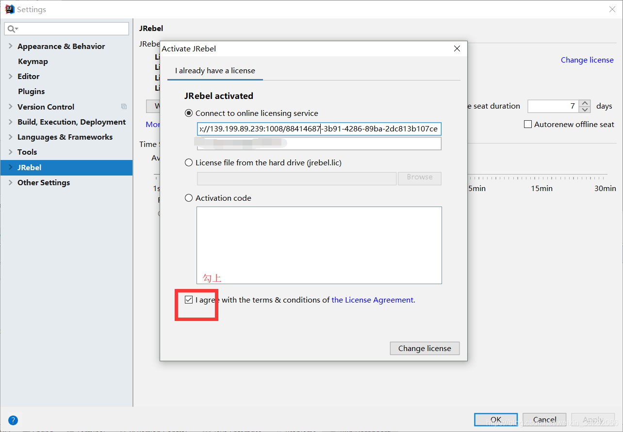
Task: Expand the Tools settings section
Action: (x=11, y=152)
